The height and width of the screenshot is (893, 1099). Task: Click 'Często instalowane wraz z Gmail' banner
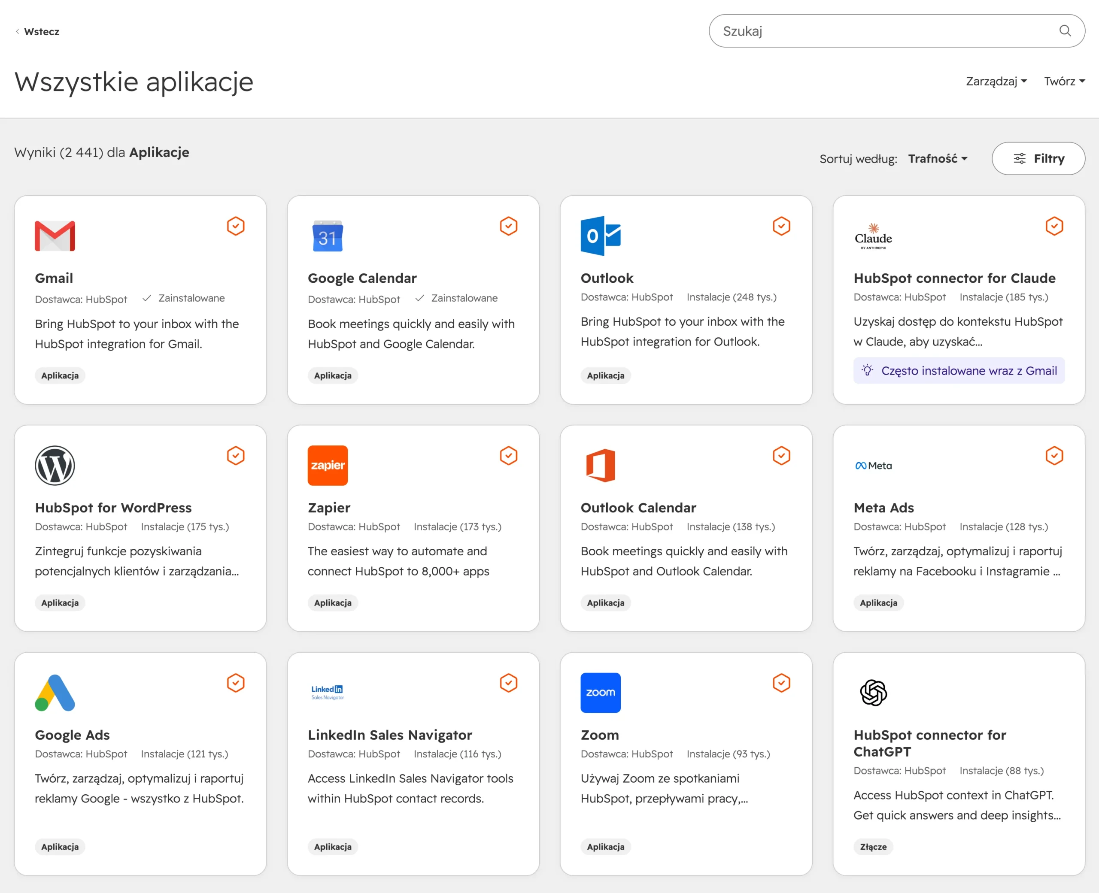tap(959, 370)
